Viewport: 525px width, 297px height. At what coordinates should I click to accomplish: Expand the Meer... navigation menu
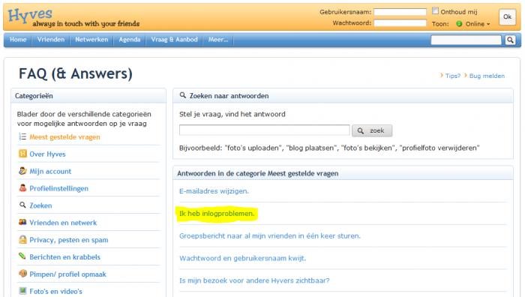(x=218, y=40)
